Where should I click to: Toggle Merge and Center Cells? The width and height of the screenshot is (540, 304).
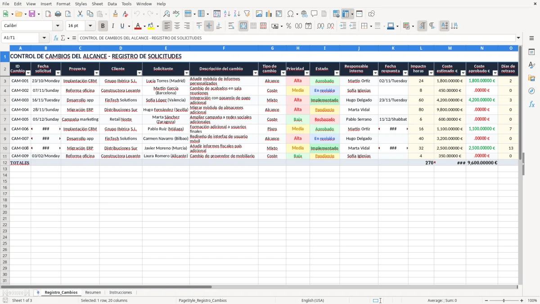(243, 26)
